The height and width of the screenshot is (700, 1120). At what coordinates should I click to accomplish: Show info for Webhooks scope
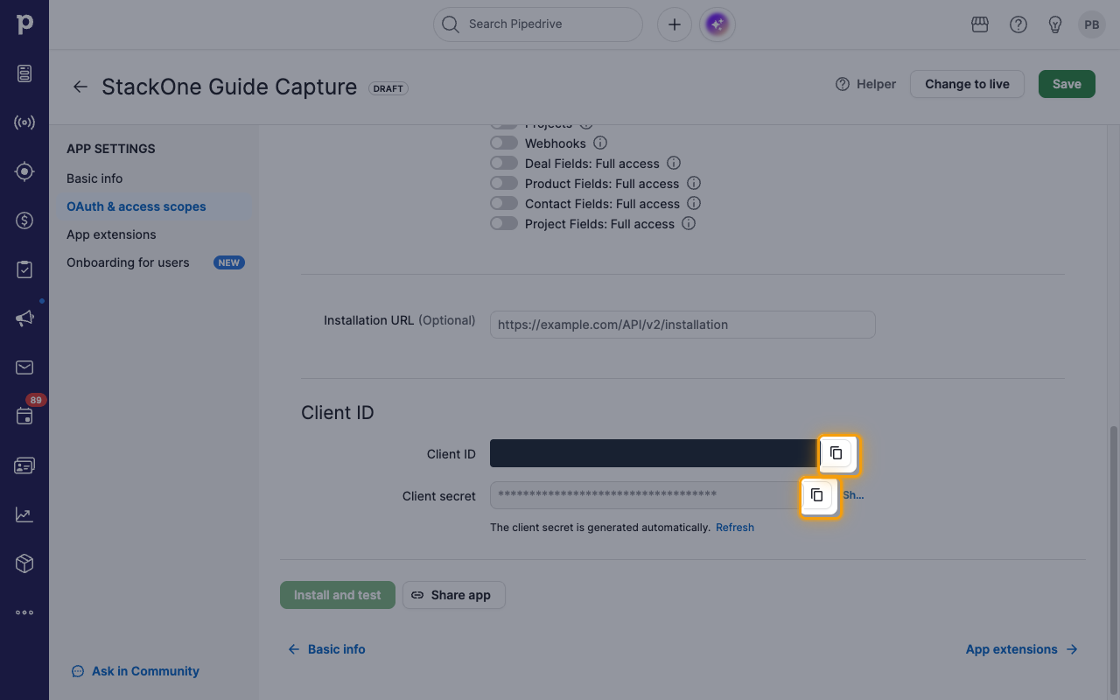click(x=600, y=143)
